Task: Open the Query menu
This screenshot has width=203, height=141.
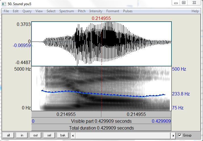Action: pos(27,11)
